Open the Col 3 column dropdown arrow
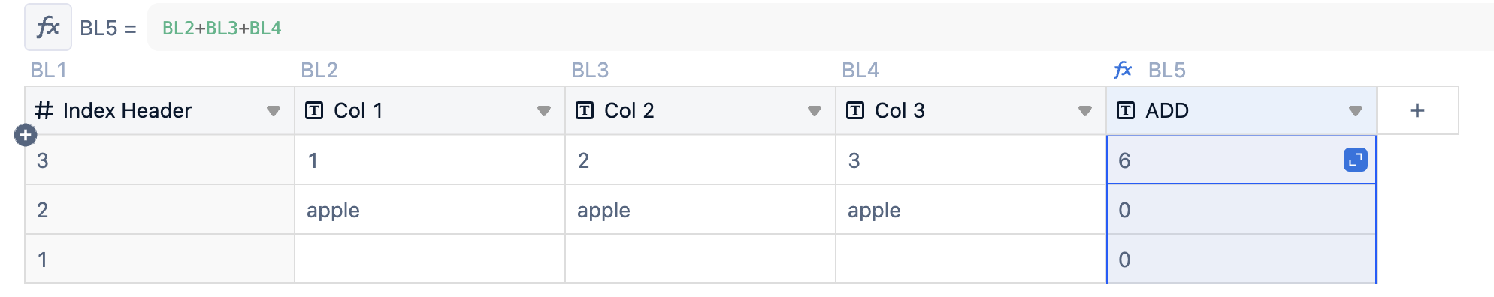 tap(1085, 111)
